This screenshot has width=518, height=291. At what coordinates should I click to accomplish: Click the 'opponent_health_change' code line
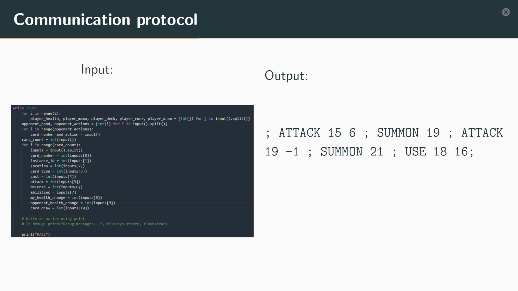click(73, 203)
